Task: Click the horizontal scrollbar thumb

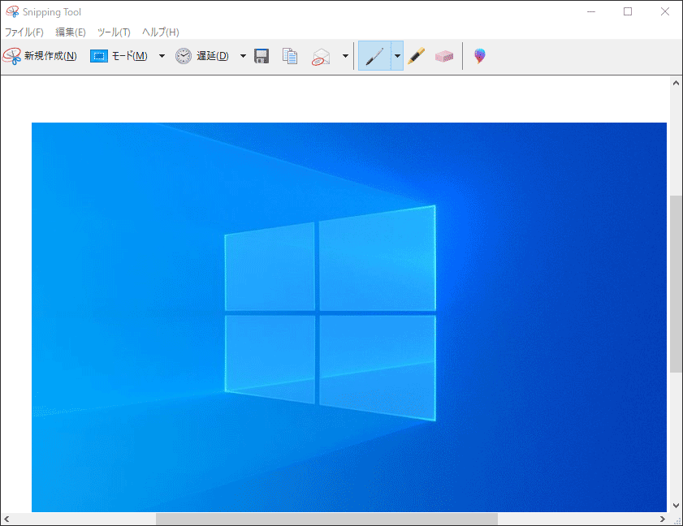Action: (x=326, y=519)
